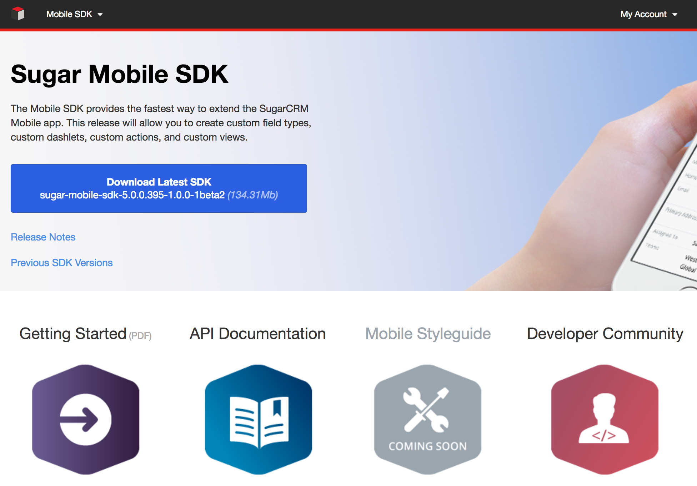
Task: Open the Previous SDK Versions link
Action: 62,263
